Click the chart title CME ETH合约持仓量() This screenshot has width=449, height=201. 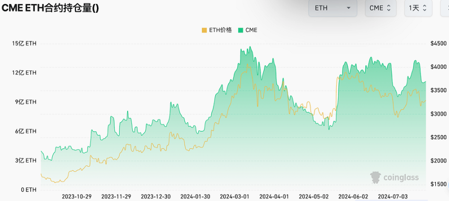50,8
